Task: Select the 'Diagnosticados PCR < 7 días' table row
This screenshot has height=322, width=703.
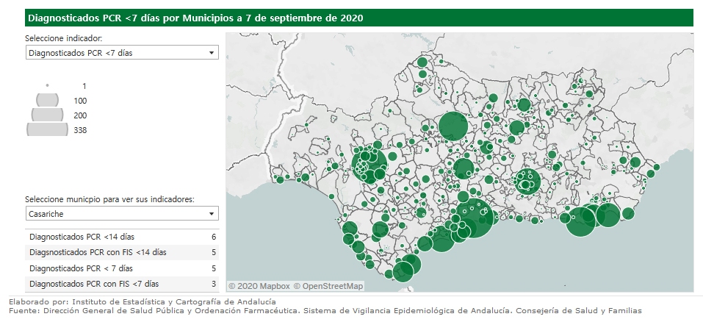Action: (121, 268)
